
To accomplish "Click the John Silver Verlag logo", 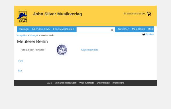I will [x=23, y=17].
